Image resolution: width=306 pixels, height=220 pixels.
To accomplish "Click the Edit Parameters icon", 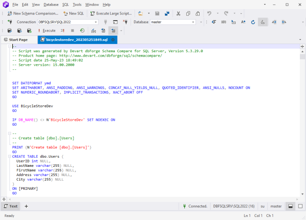I will point(94,31).
